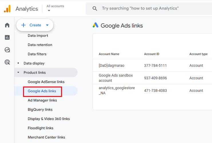Expand the Data display section

[18, 63]
